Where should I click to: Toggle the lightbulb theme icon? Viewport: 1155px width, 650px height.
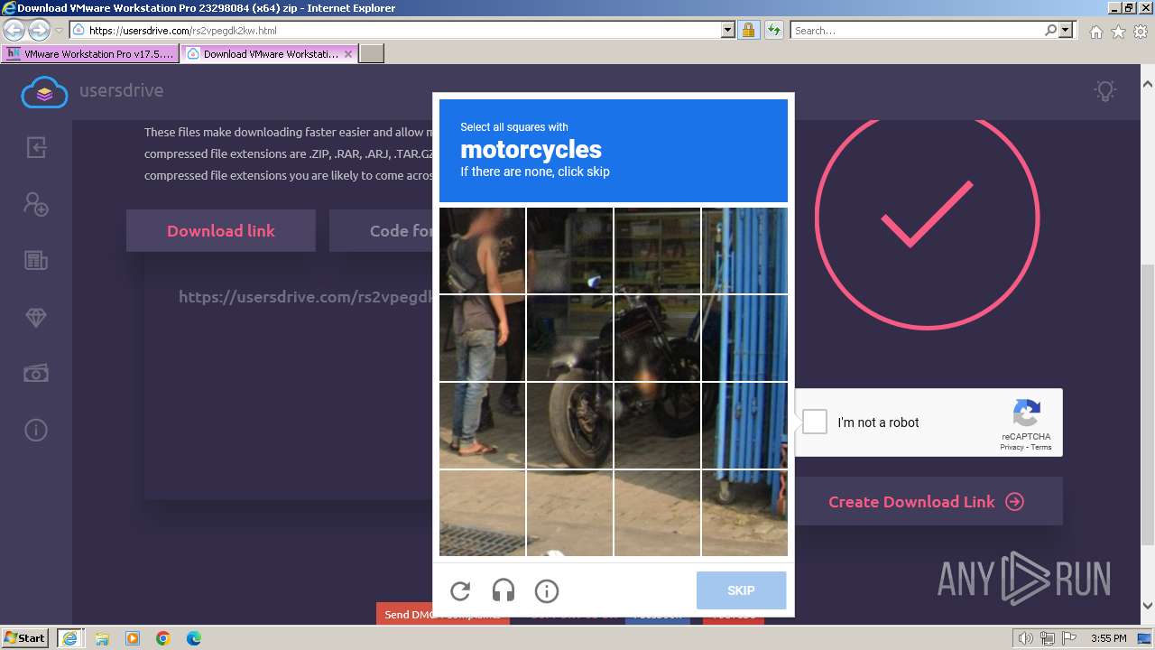click(x=1104, y=90)
